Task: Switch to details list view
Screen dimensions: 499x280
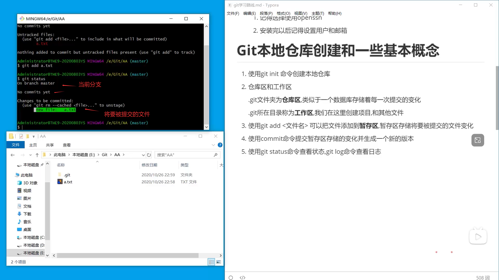Action: (x=211, y=262)
